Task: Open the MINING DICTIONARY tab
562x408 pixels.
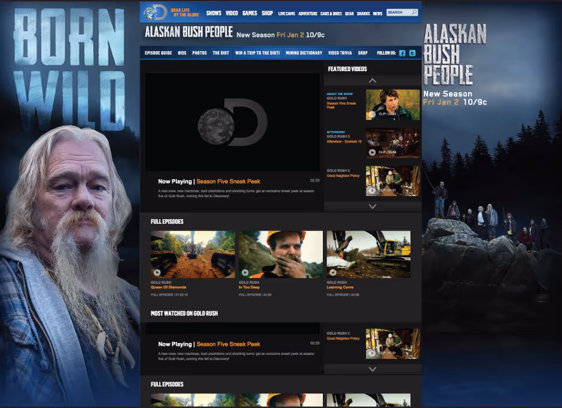Action: coord(304,53)
